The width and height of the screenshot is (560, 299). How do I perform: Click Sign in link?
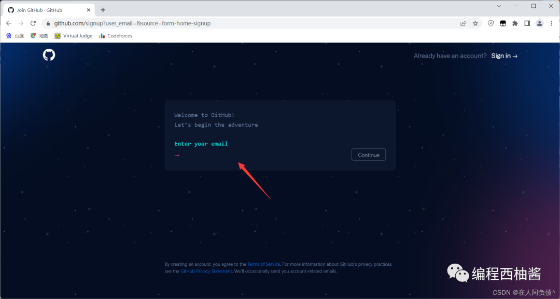coord(505,56)
